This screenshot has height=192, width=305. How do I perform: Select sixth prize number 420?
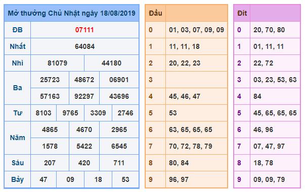coord(84,163)
